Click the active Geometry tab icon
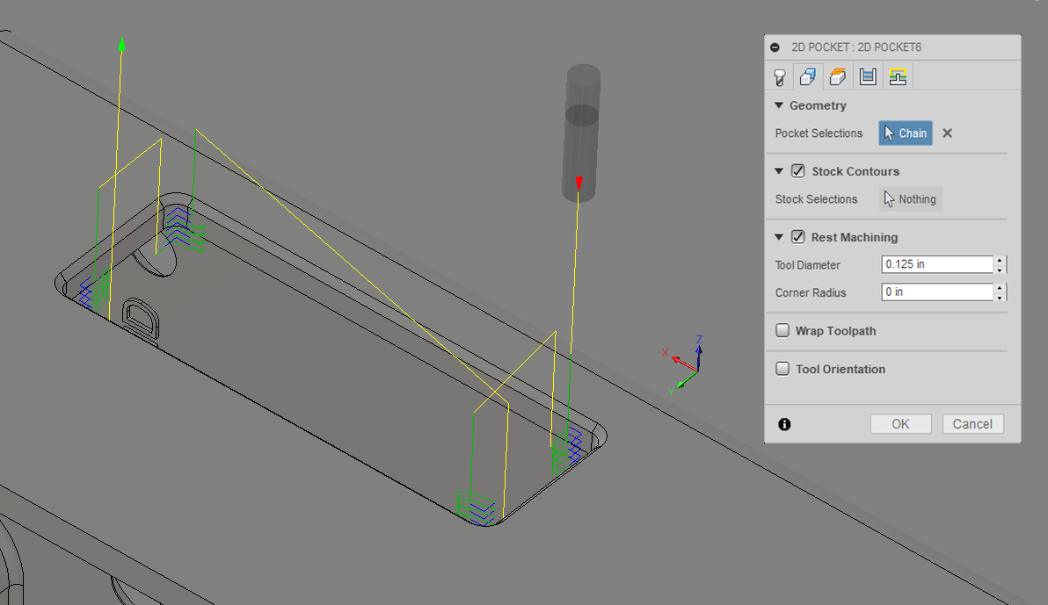The height and width of the screenshot is (605, 1048). point(807,76)
